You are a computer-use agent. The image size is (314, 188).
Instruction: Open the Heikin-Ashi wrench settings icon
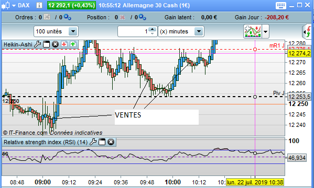click(37, 44)
